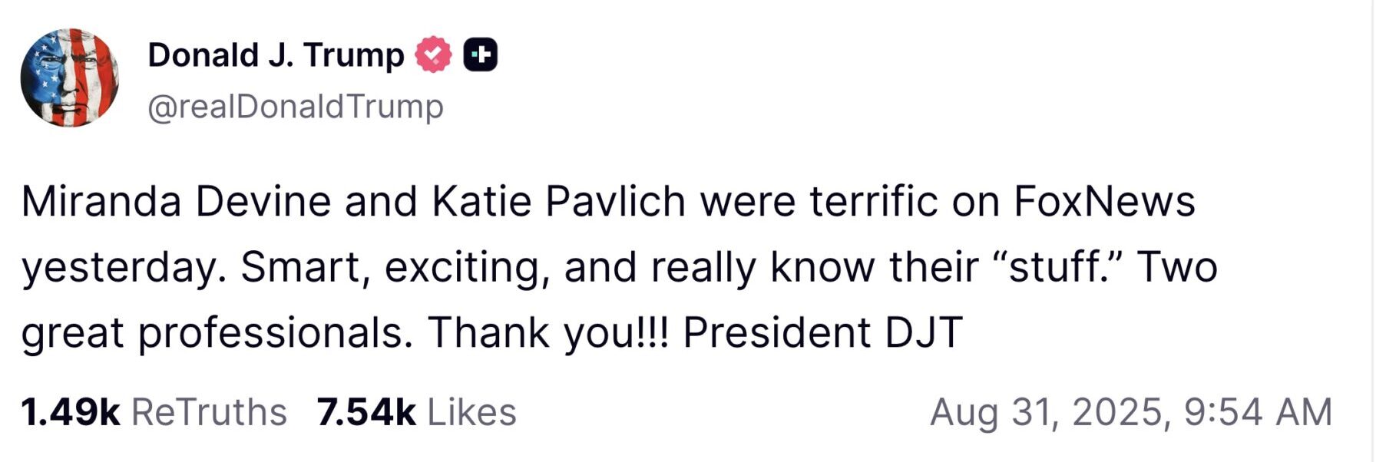This screenshot has width=1376, height=462.
Task: Click the President DJT signature text
Action: pyautogui.click(x=822, y=333)
